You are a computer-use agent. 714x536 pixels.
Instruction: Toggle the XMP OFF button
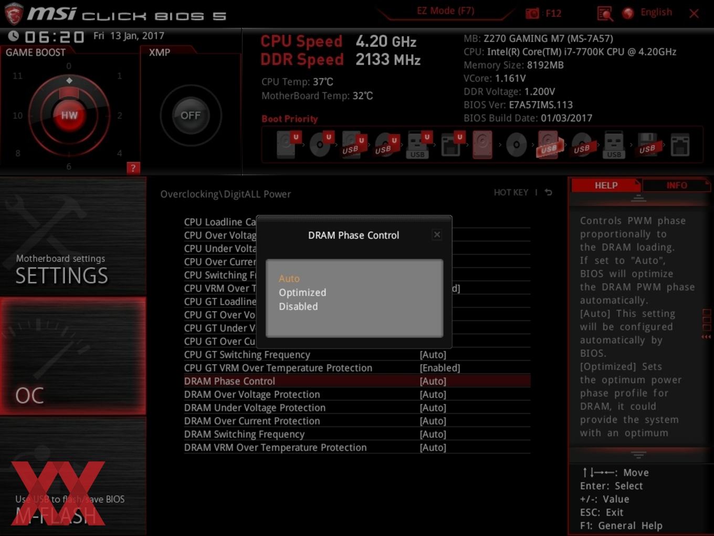pyautogui.click(x=191, y=115)
